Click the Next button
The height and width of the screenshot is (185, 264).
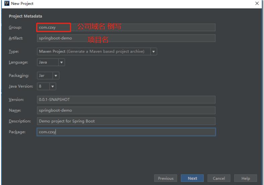coord(192,178)
